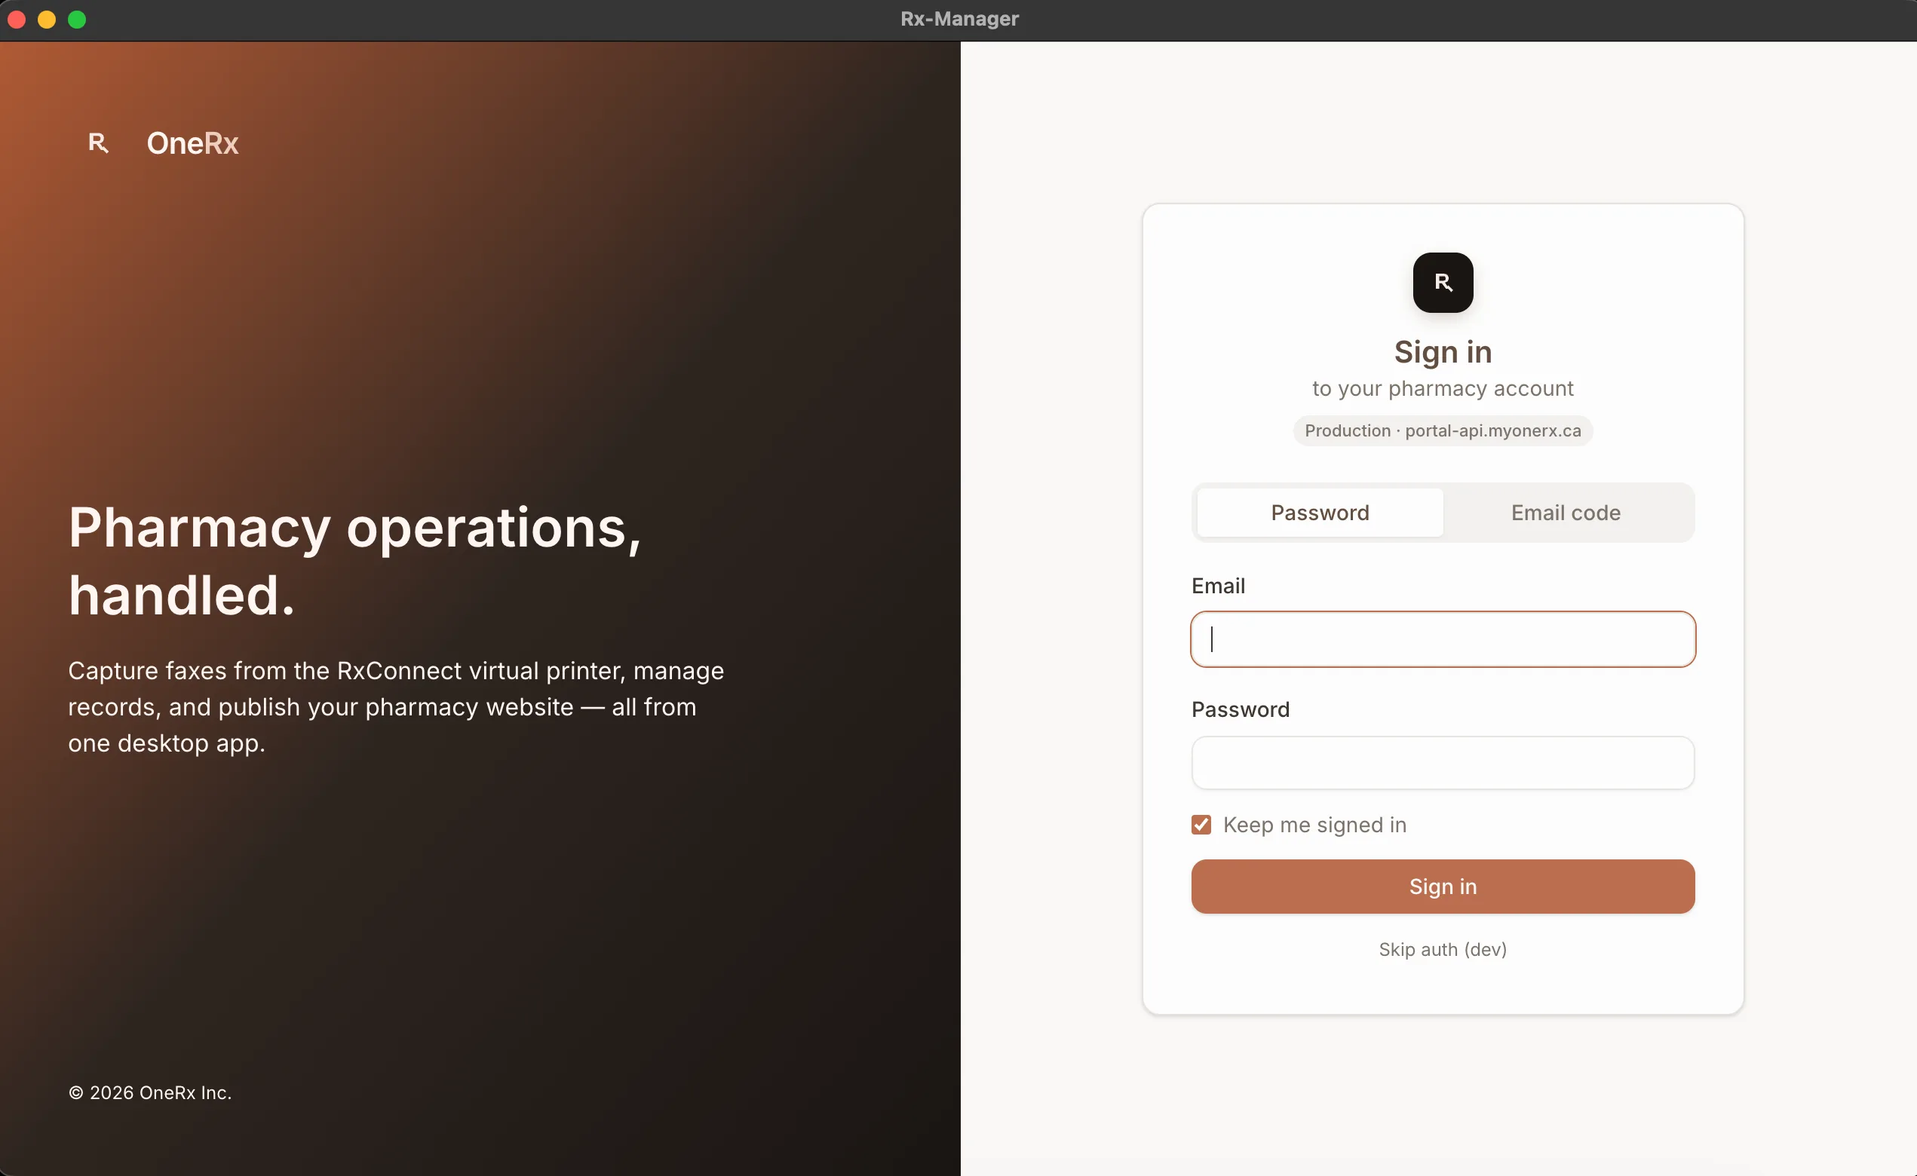Switch to the Email code tab

pyautogui.click(x=1566, y=513)
